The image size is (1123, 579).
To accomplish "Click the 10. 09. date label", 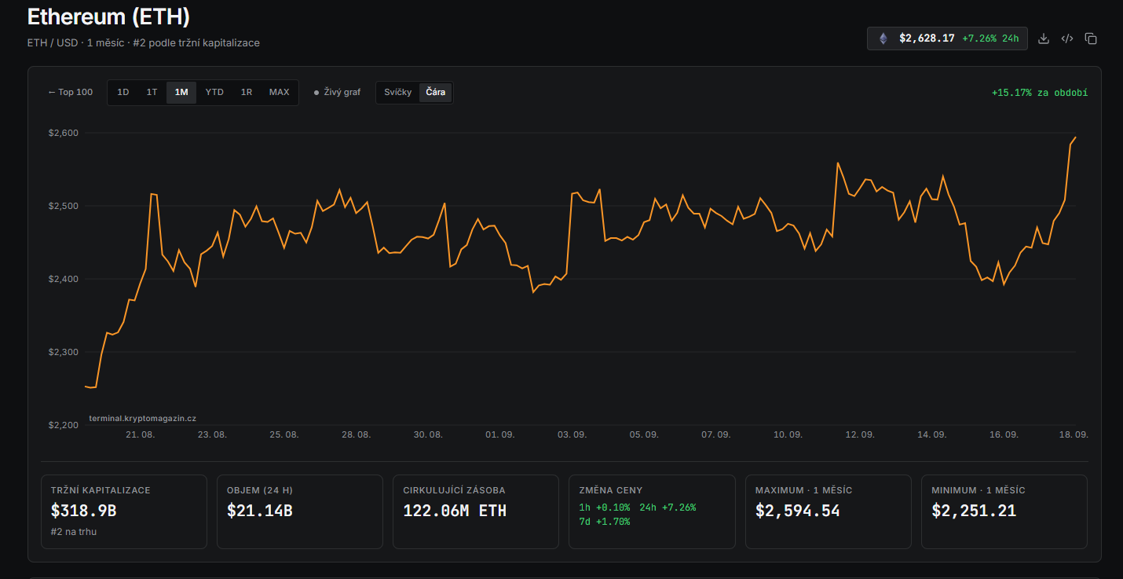I will [x=788, y=434].
